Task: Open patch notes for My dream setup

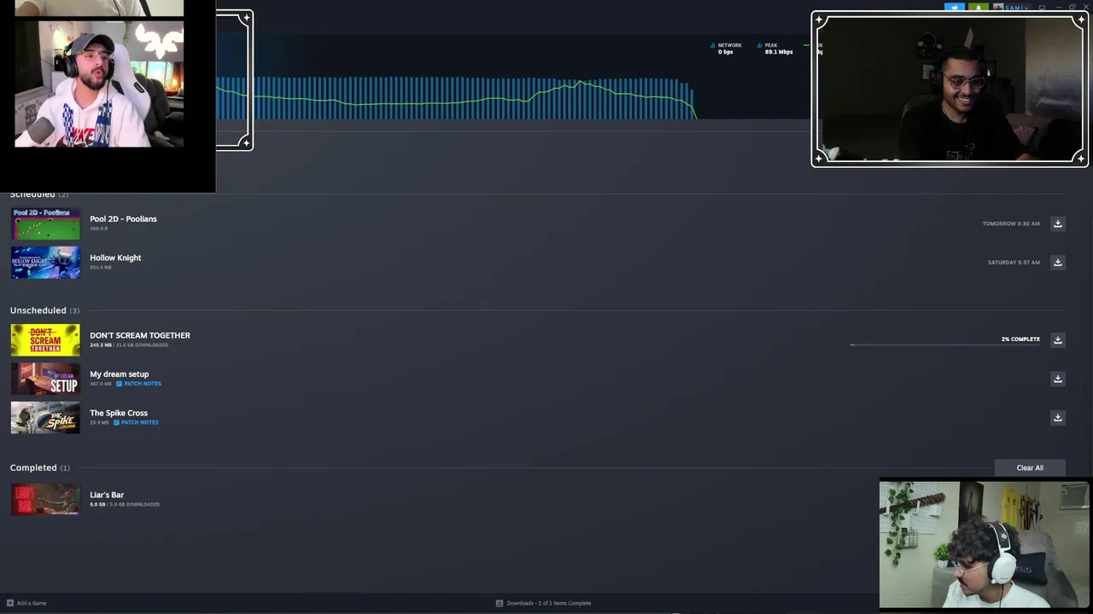Action: (138, 384)
